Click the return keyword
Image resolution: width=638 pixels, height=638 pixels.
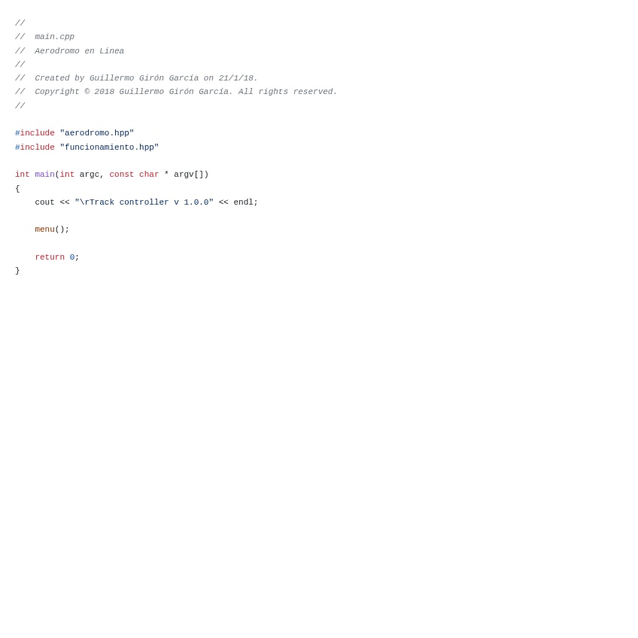50,257
